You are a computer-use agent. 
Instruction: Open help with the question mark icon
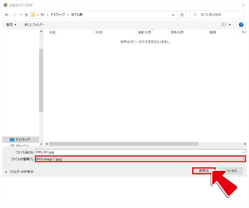[x=241, y=25]
